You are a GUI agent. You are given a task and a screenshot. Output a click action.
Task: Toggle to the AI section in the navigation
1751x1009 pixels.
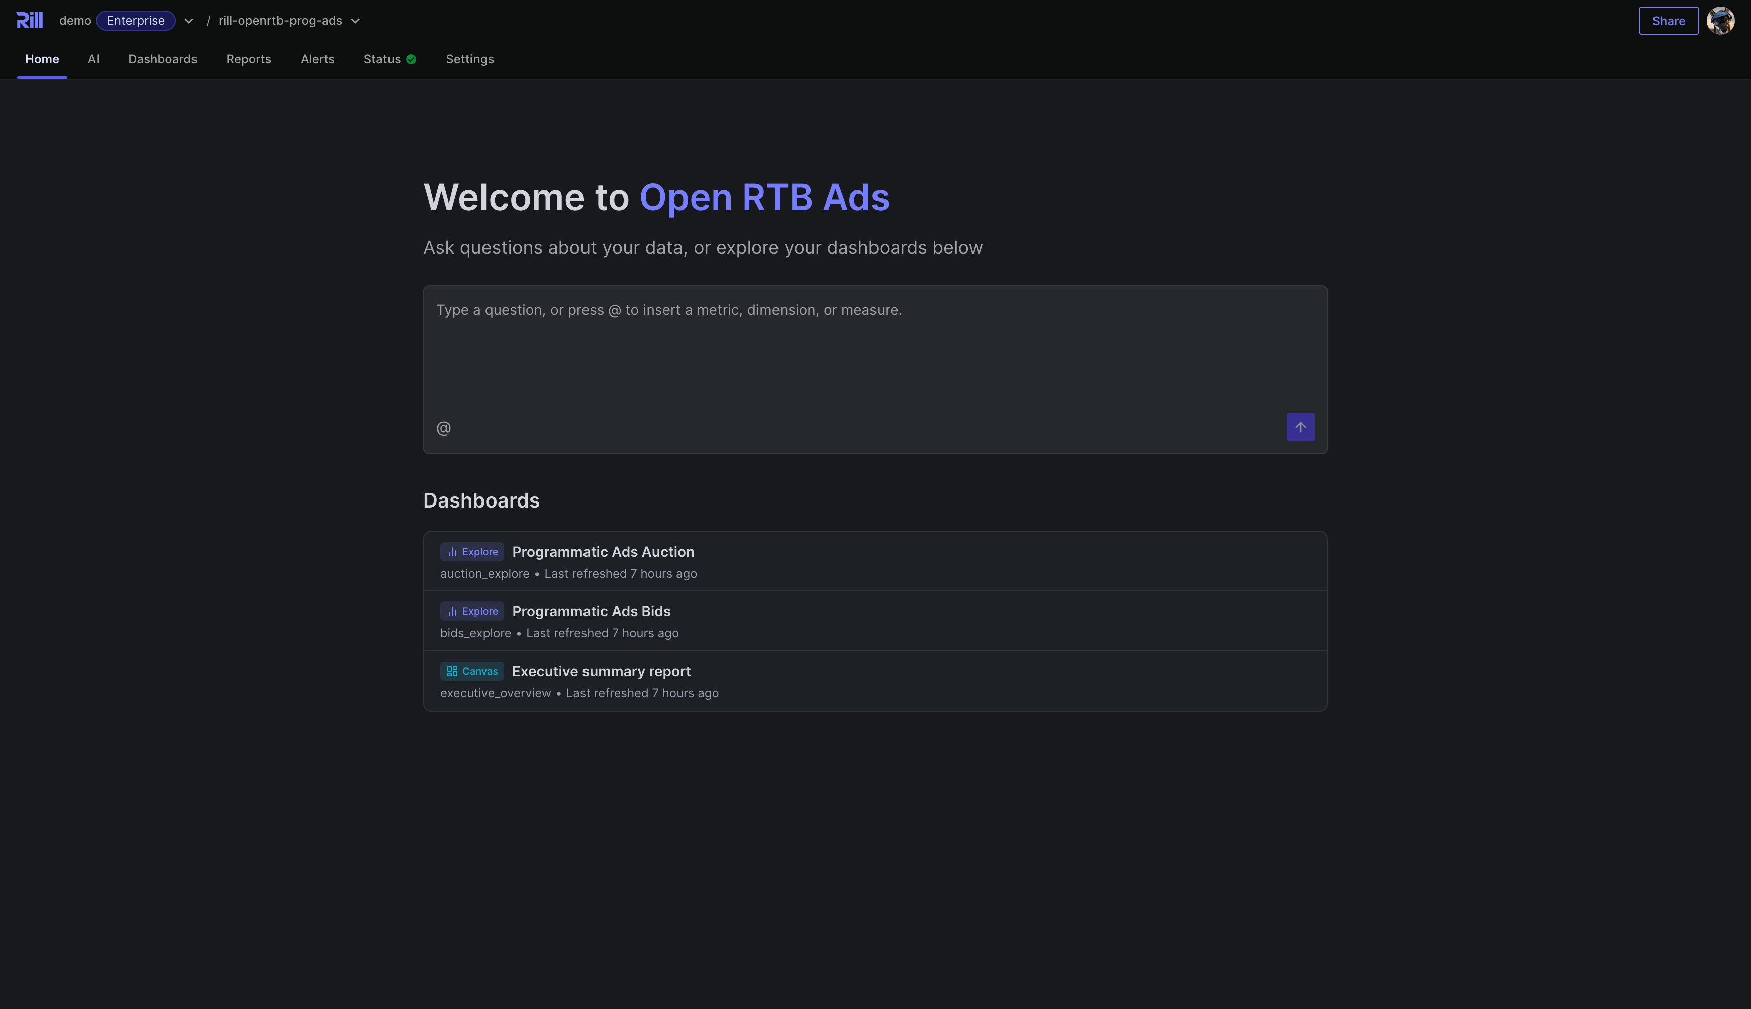[x=93, y=59]
